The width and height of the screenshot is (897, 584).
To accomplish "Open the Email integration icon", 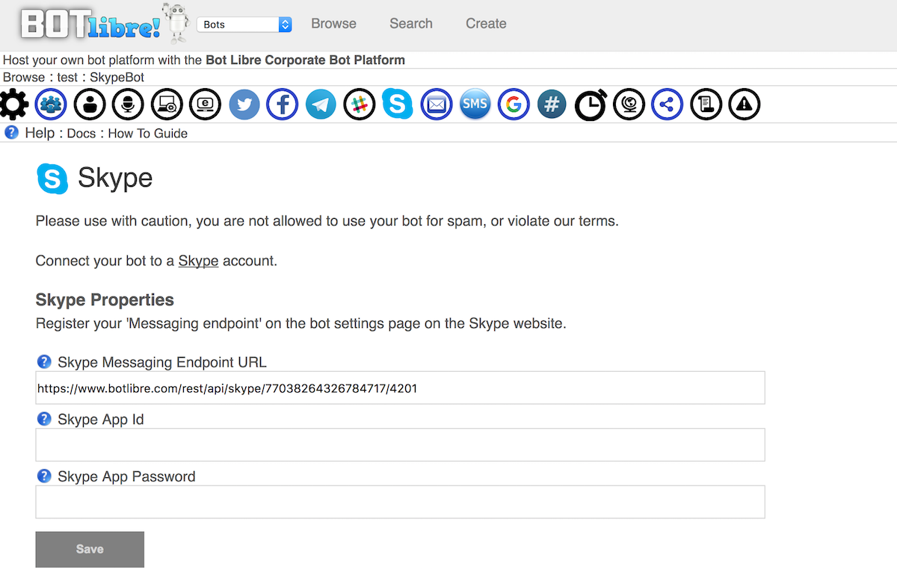I will point(437,105).
